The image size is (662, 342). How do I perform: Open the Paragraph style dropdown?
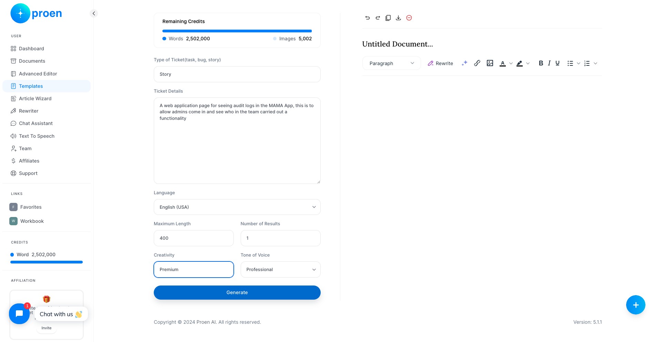pos(392,63)
